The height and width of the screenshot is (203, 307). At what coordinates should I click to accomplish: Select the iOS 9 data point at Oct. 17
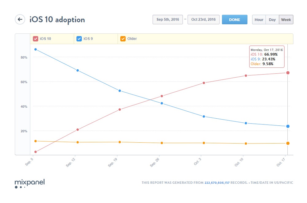tap(288, 126)
